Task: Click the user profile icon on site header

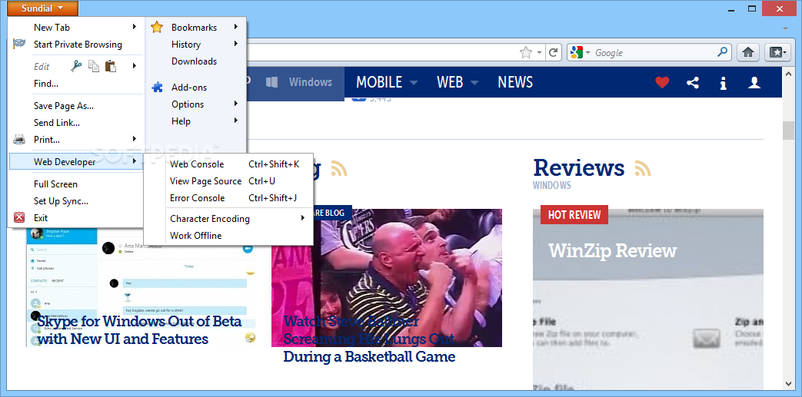Action: coord(754,82)
